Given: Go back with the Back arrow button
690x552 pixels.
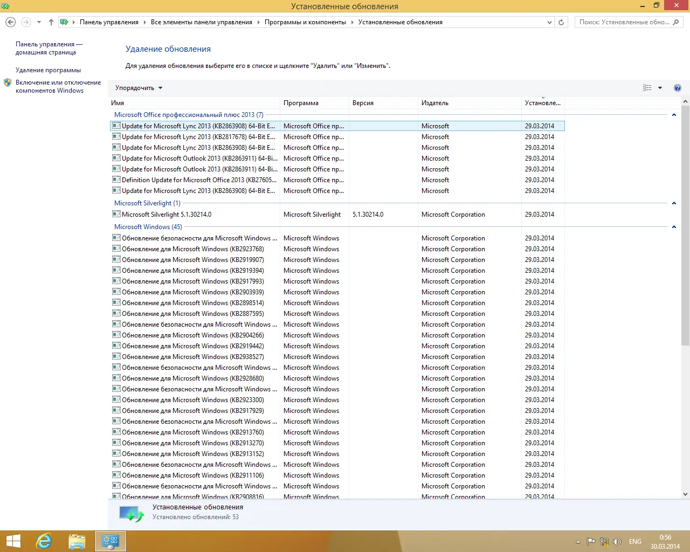Looking at the screenshot, I should (x=10, y=22).
